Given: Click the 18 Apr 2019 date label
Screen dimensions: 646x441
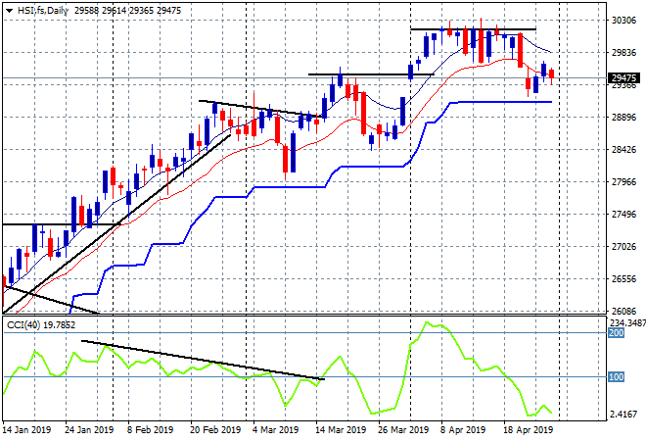Looking at the screenshot, I should pos(529,430).
